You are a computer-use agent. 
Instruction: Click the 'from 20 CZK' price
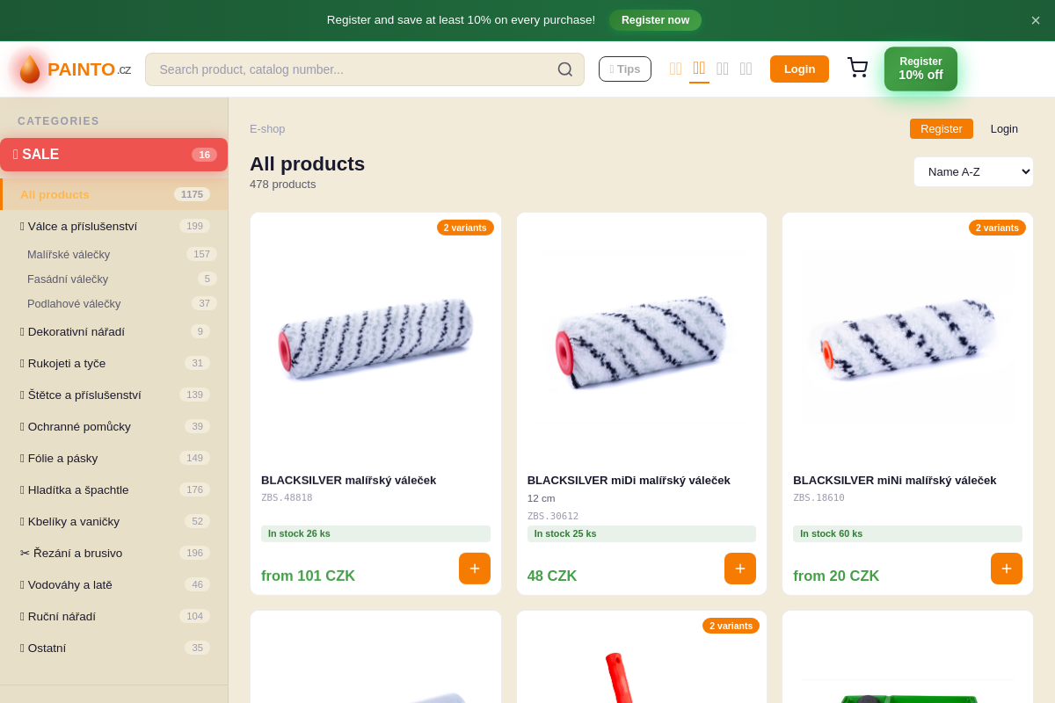point(836,576)
